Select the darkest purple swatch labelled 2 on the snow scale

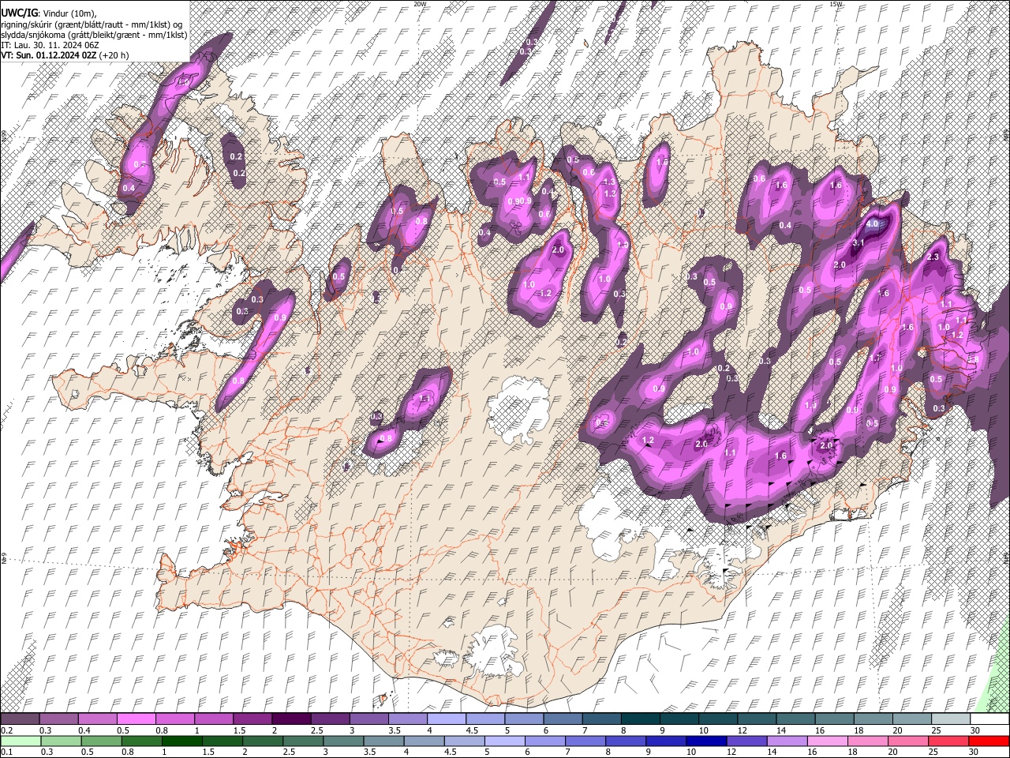coord(290,719)
